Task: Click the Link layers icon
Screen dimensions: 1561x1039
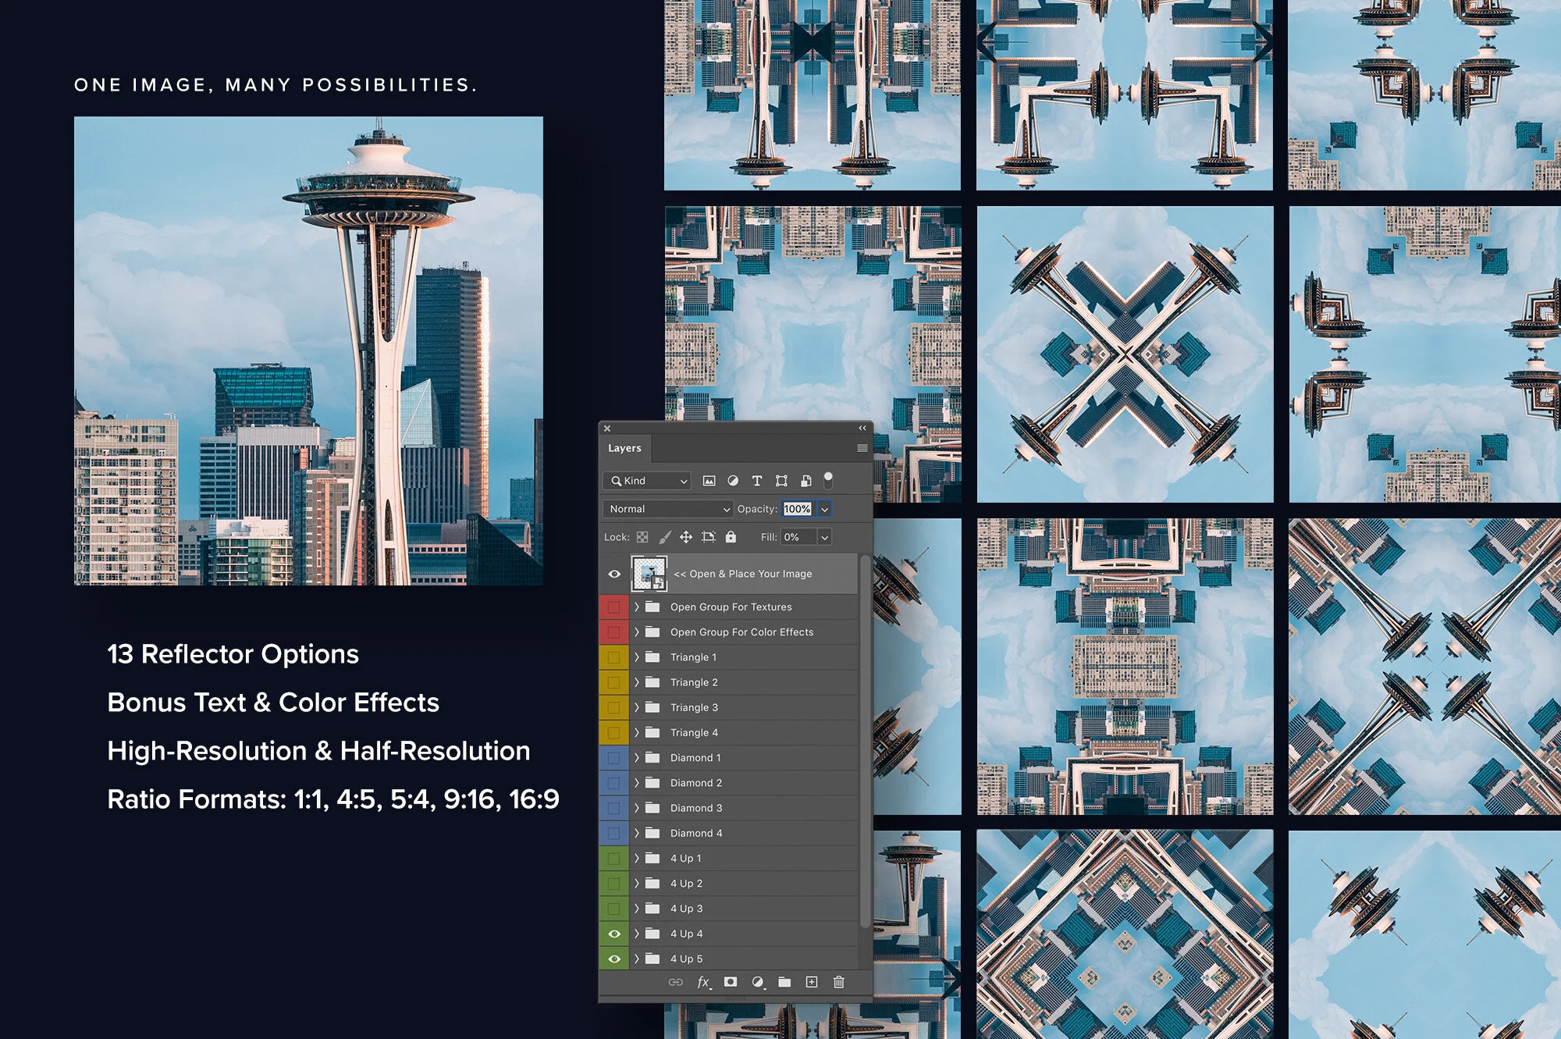Action: (676, 982)
